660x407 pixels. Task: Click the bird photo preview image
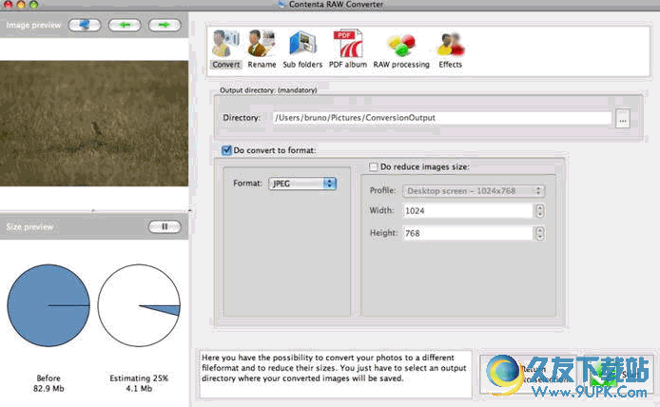tap(94, 124)
